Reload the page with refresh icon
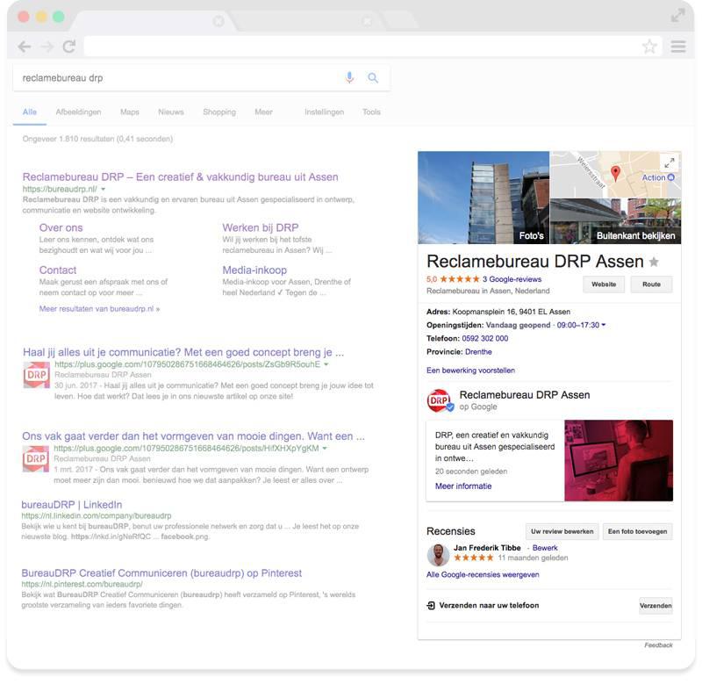 point(69,47)
